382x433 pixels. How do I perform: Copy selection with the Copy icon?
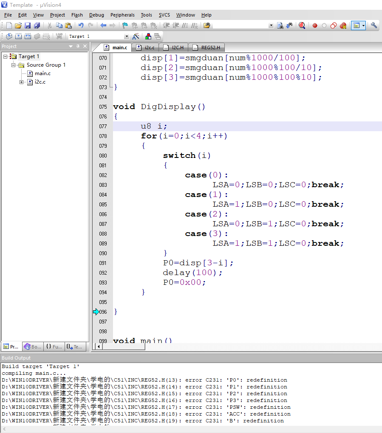[59, 25]
